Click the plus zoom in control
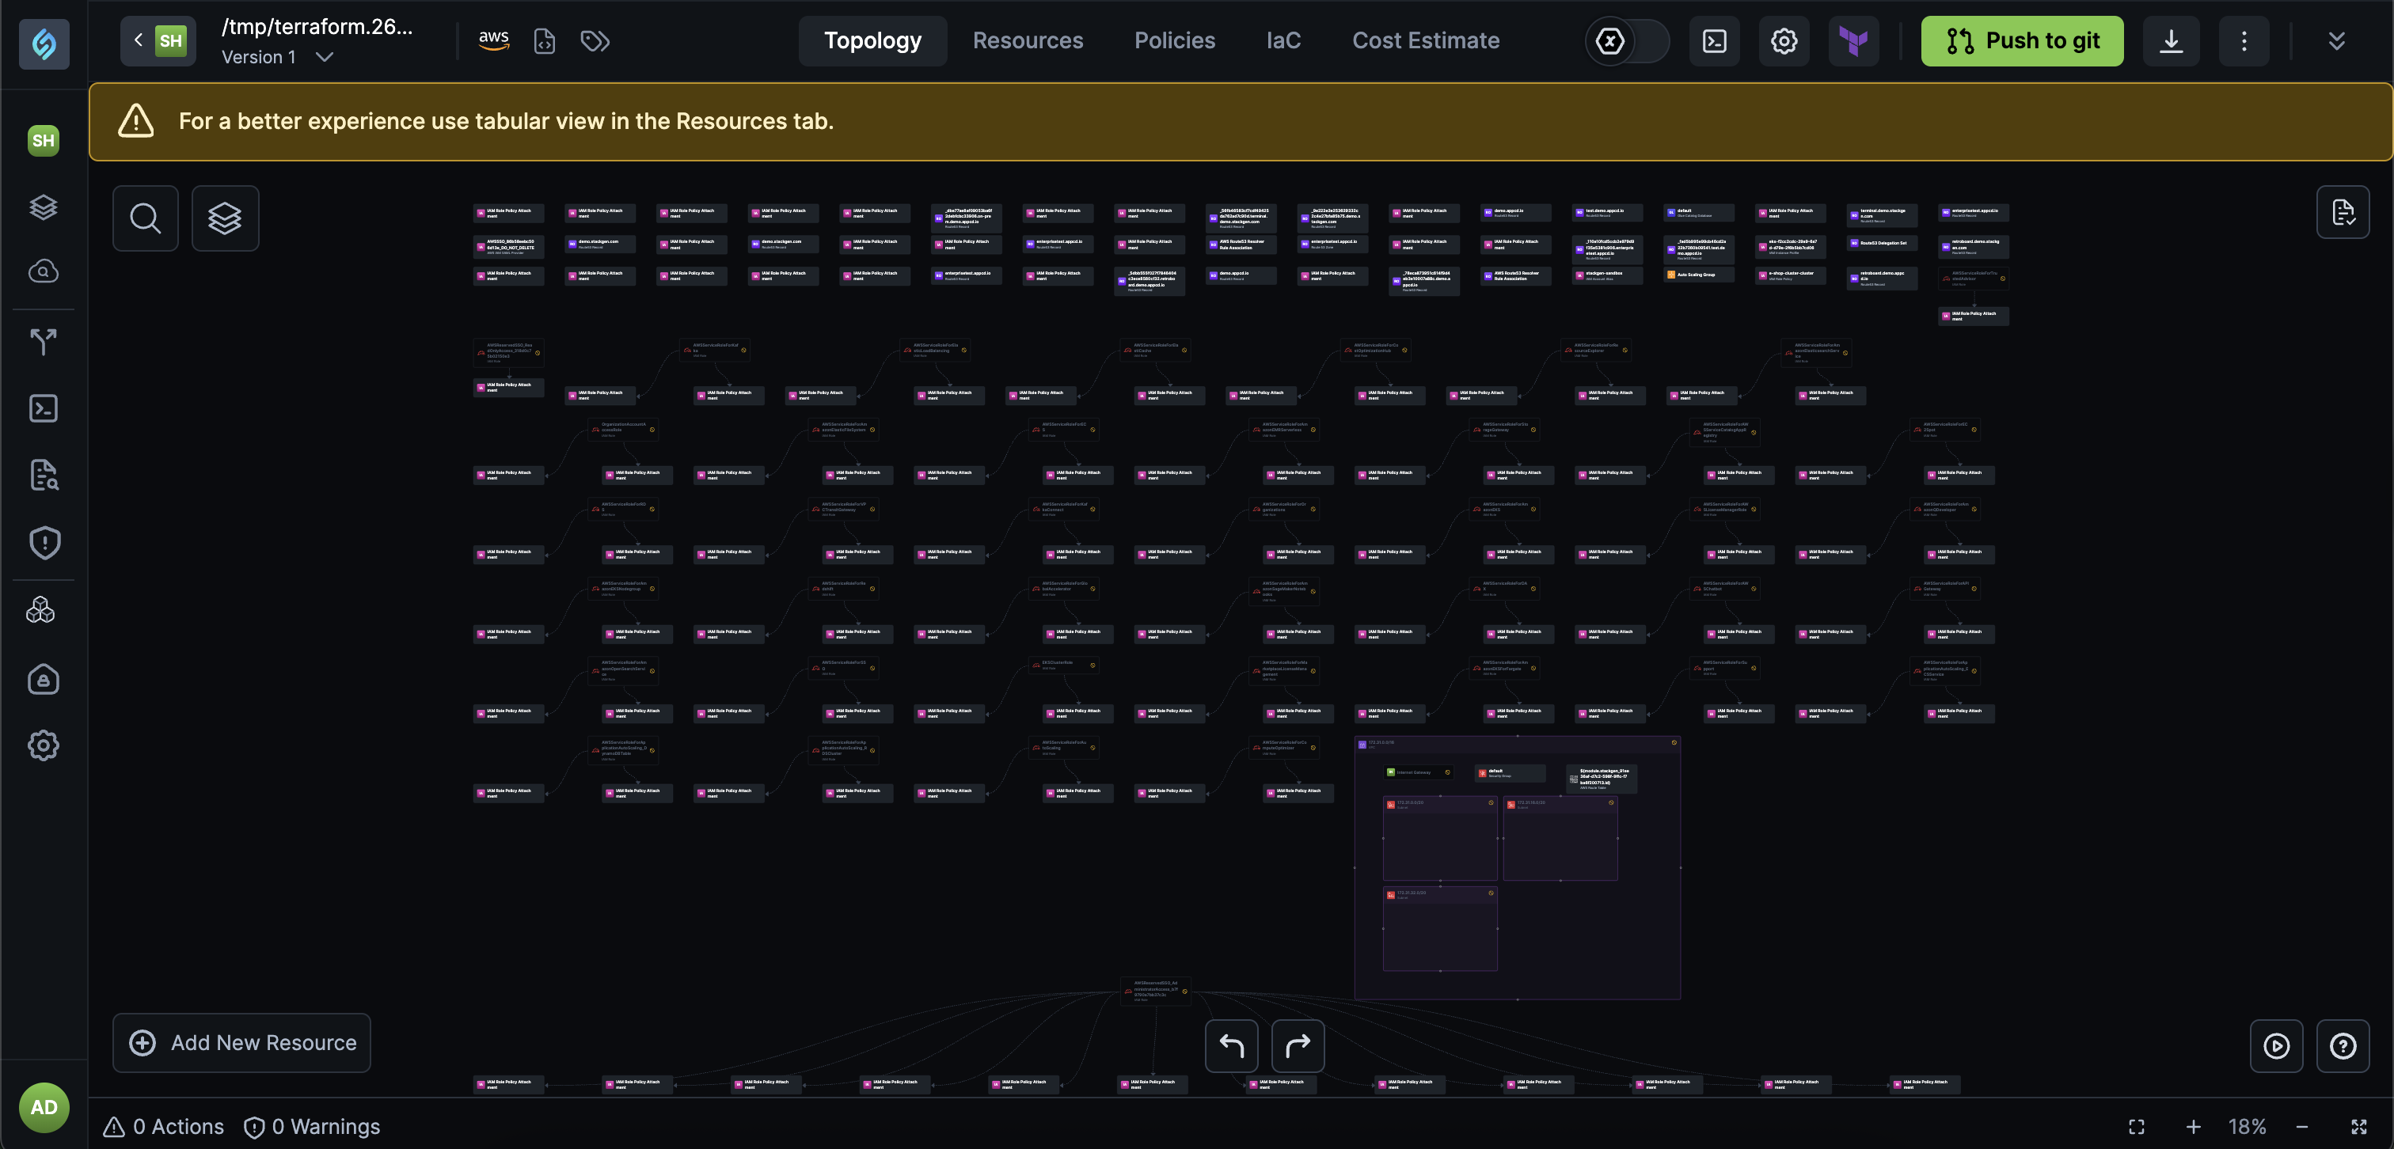This screenshot has height=1149, width=2394. (x=2193, y=1127)
